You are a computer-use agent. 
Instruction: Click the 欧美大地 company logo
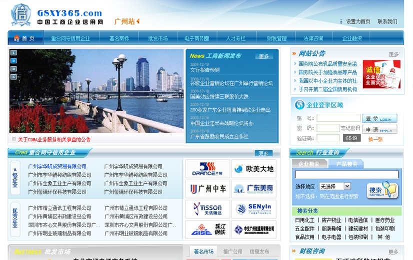click(254, 169)
